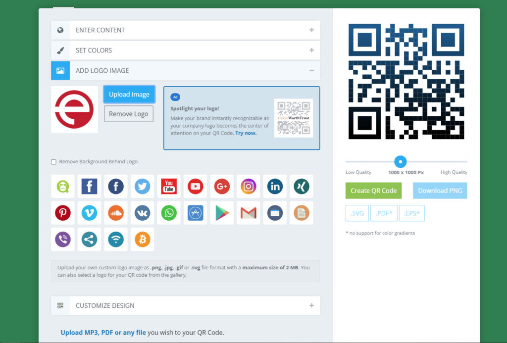Select the Viber phone logo

point(63,239)
